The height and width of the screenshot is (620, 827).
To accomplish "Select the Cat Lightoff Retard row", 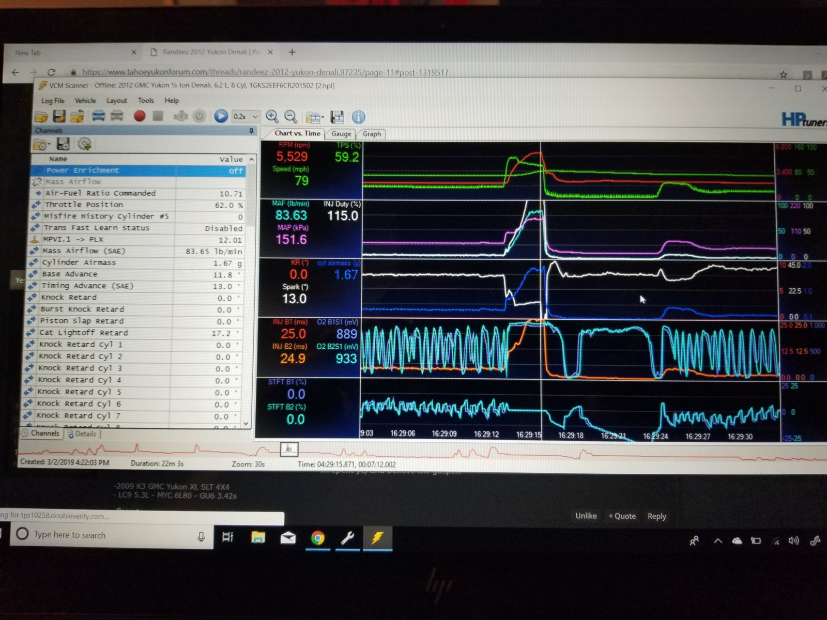I will point(134,333).
